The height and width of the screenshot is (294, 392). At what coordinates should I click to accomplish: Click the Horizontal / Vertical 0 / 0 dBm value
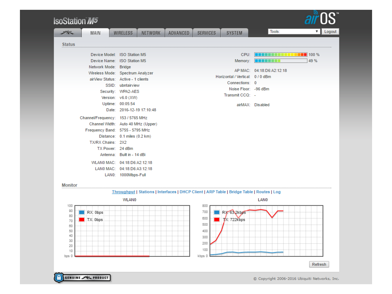pyautogui.click(x=263, y=77)
